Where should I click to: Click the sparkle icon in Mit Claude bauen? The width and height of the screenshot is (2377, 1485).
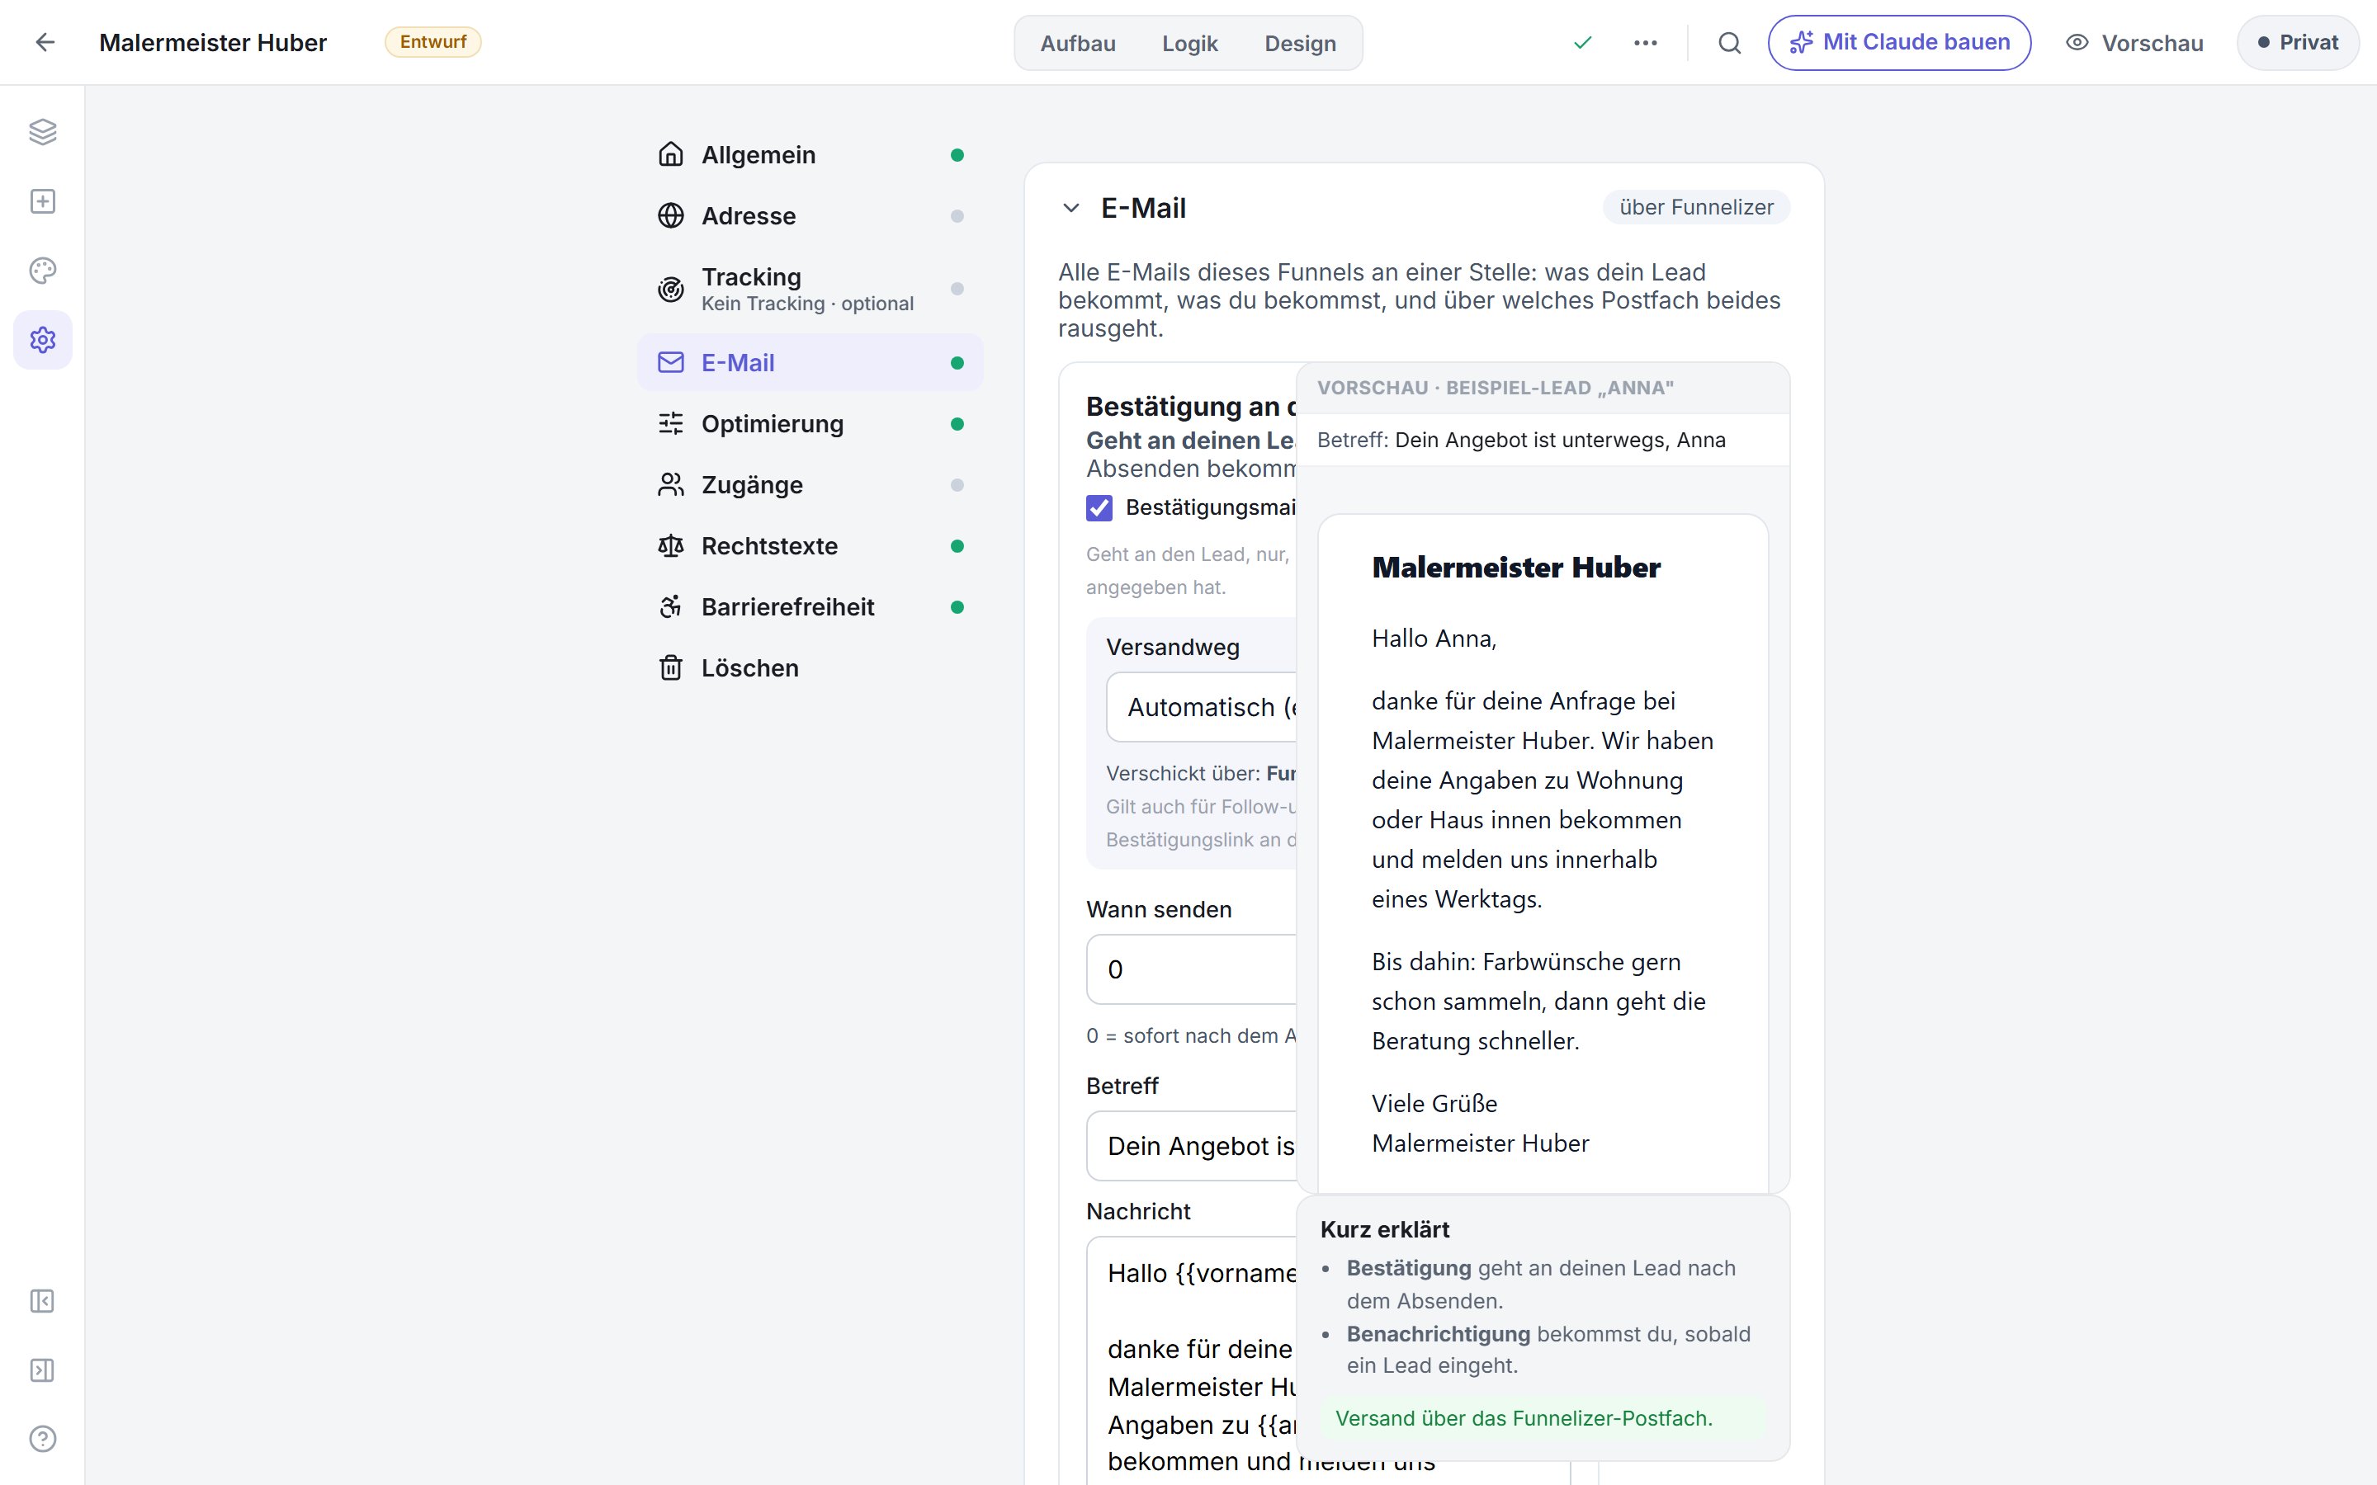coord(1800,42)
